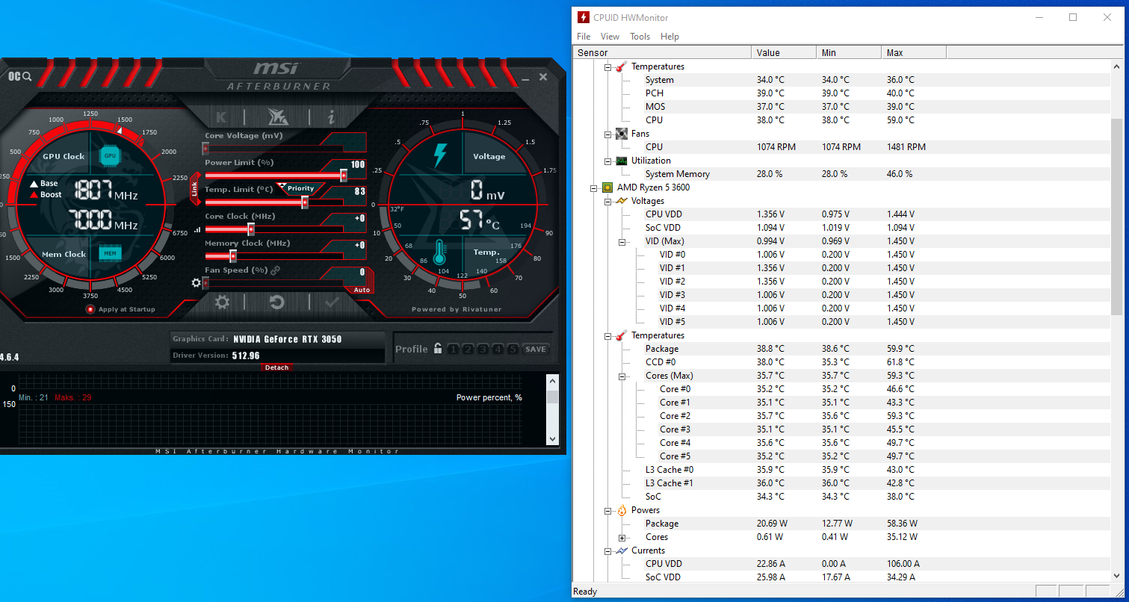
Task: Collapse the Voltages group
Action: 607,201
